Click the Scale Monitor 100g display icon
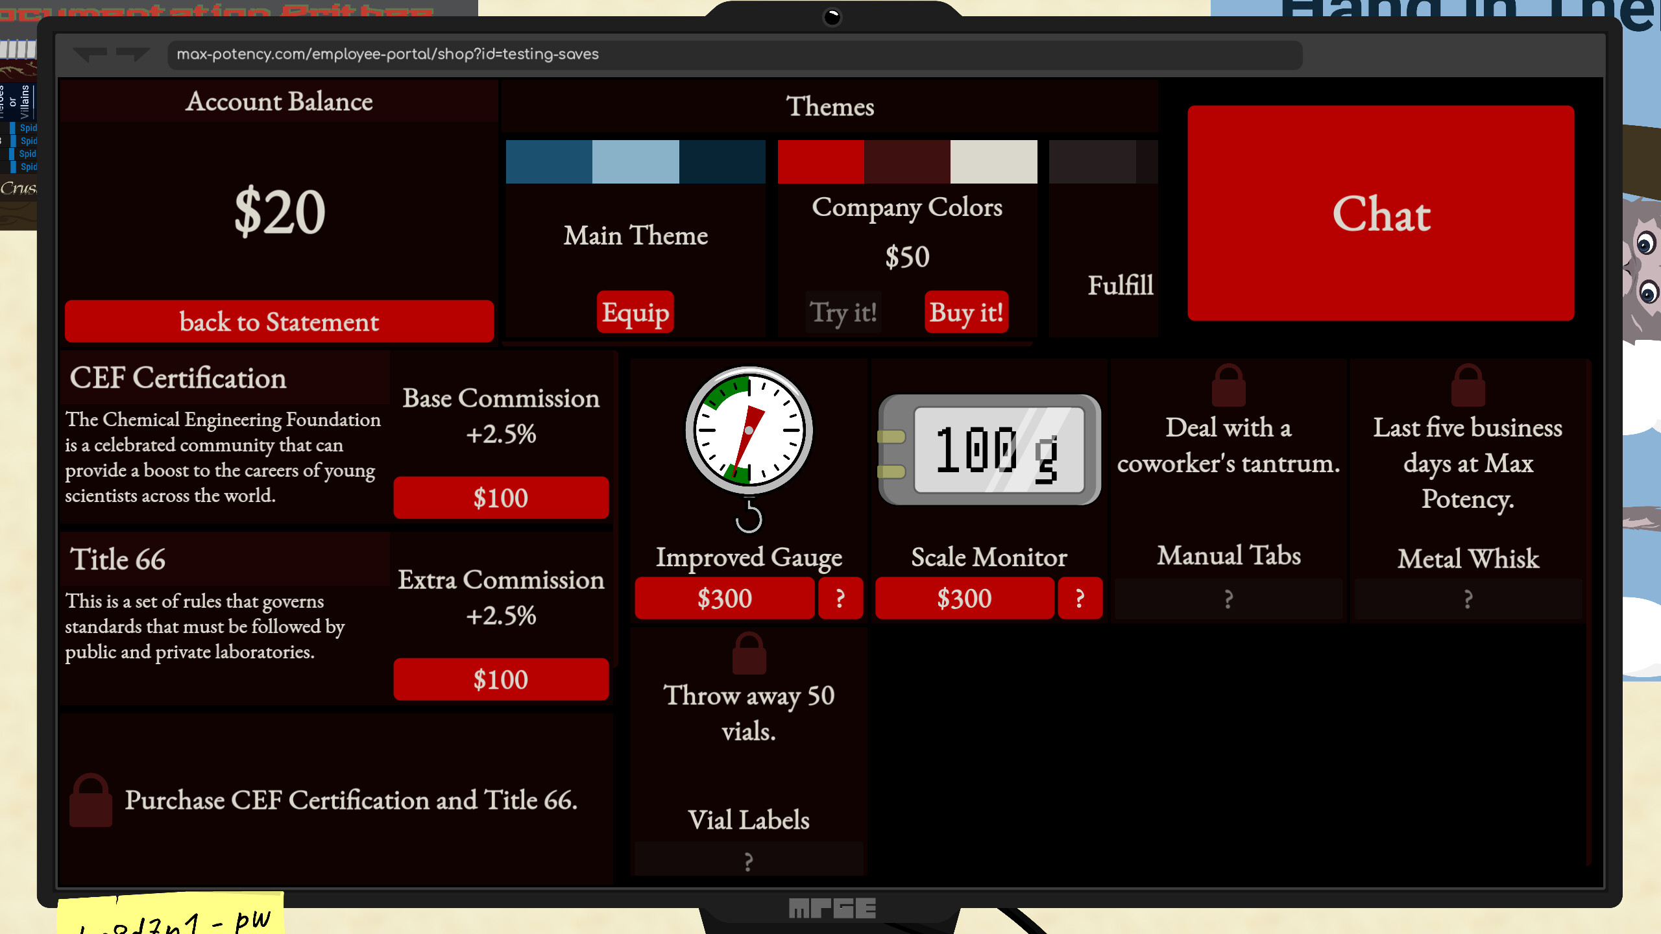 pos(989,448)
